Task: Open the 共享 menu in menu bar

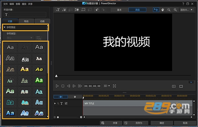Action: click(30, 4)
